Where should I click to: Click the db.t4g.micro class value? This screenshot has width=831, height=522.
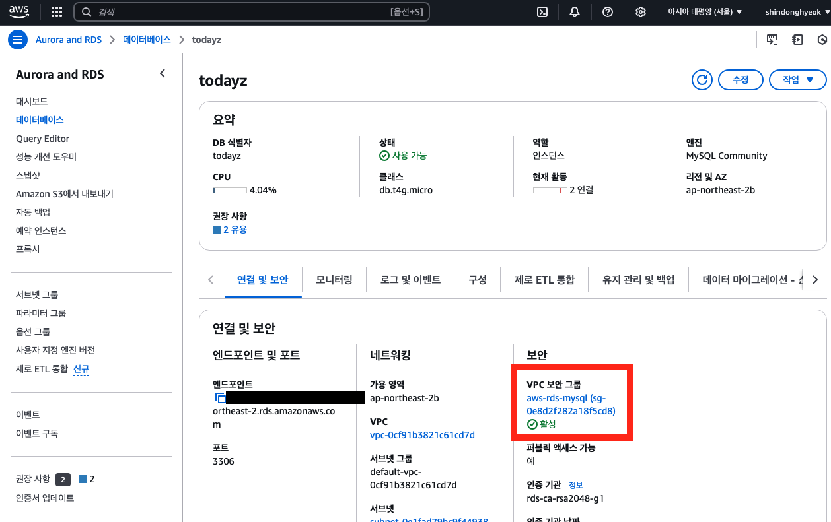pyautogui.click(x=406, y=190)
